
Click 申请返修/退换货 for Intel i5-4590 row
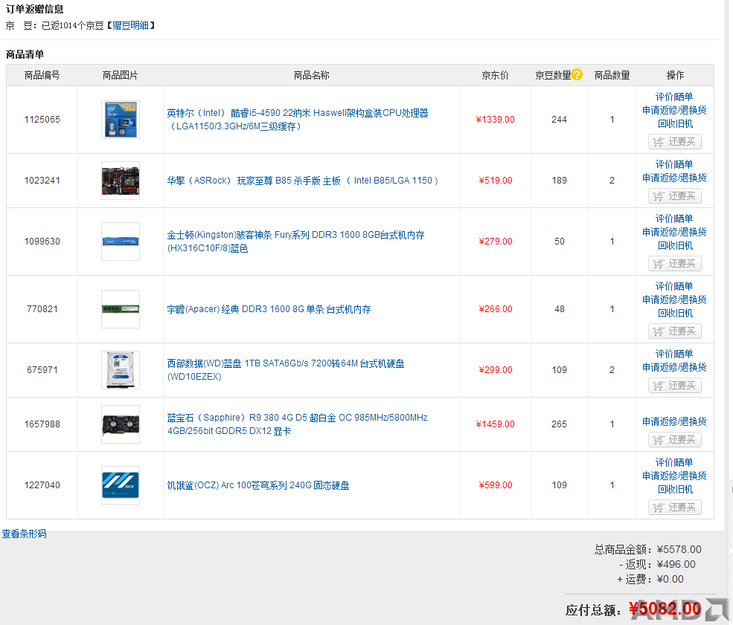point(674,110)
